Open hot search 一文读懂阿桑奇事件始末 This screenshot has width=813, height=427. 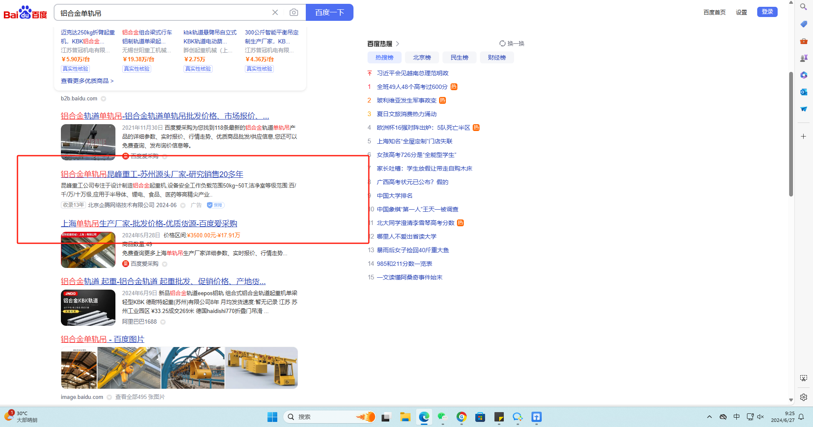(x=410, y=277)
